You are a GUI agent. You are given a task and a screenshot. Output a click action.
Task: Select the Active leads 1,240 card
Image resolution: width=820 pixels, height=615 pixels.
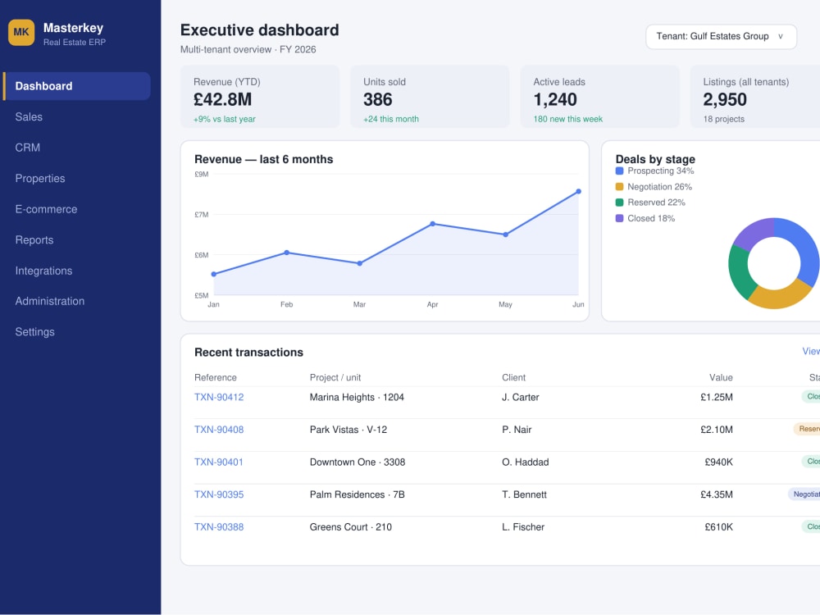600,97
